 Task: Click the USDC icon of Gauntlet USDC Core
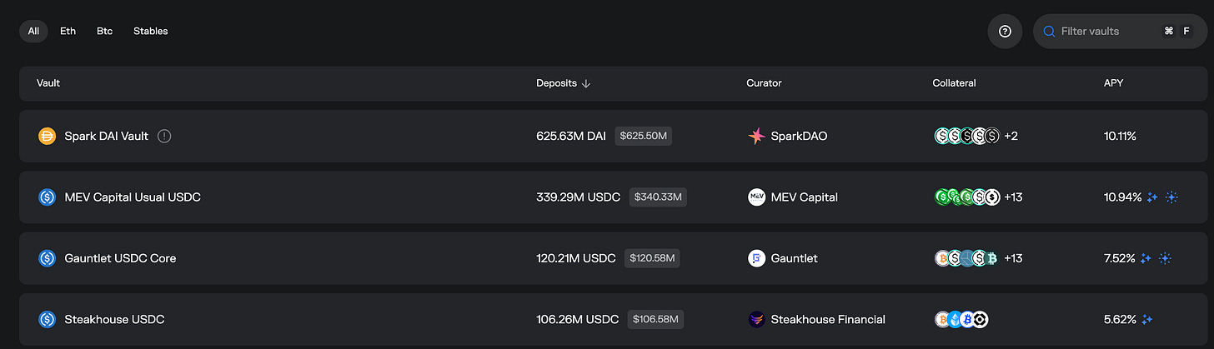coord(48,258)
